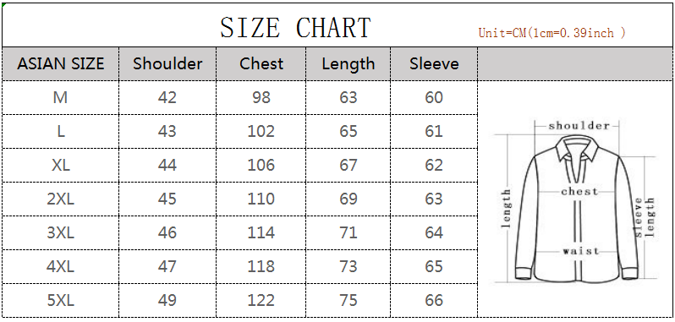Select the ASIAN SIZE column header
This screenshot has width=675, height=322.
(61, 63)
